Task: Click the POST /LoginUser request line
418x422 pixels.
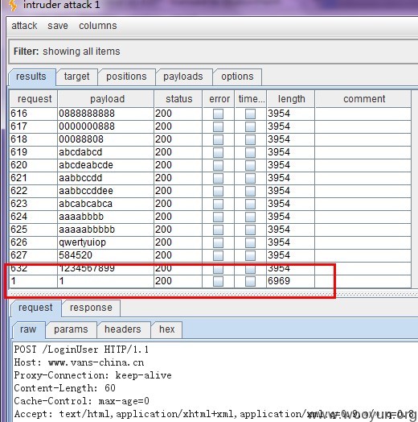Action: point(81,350)
